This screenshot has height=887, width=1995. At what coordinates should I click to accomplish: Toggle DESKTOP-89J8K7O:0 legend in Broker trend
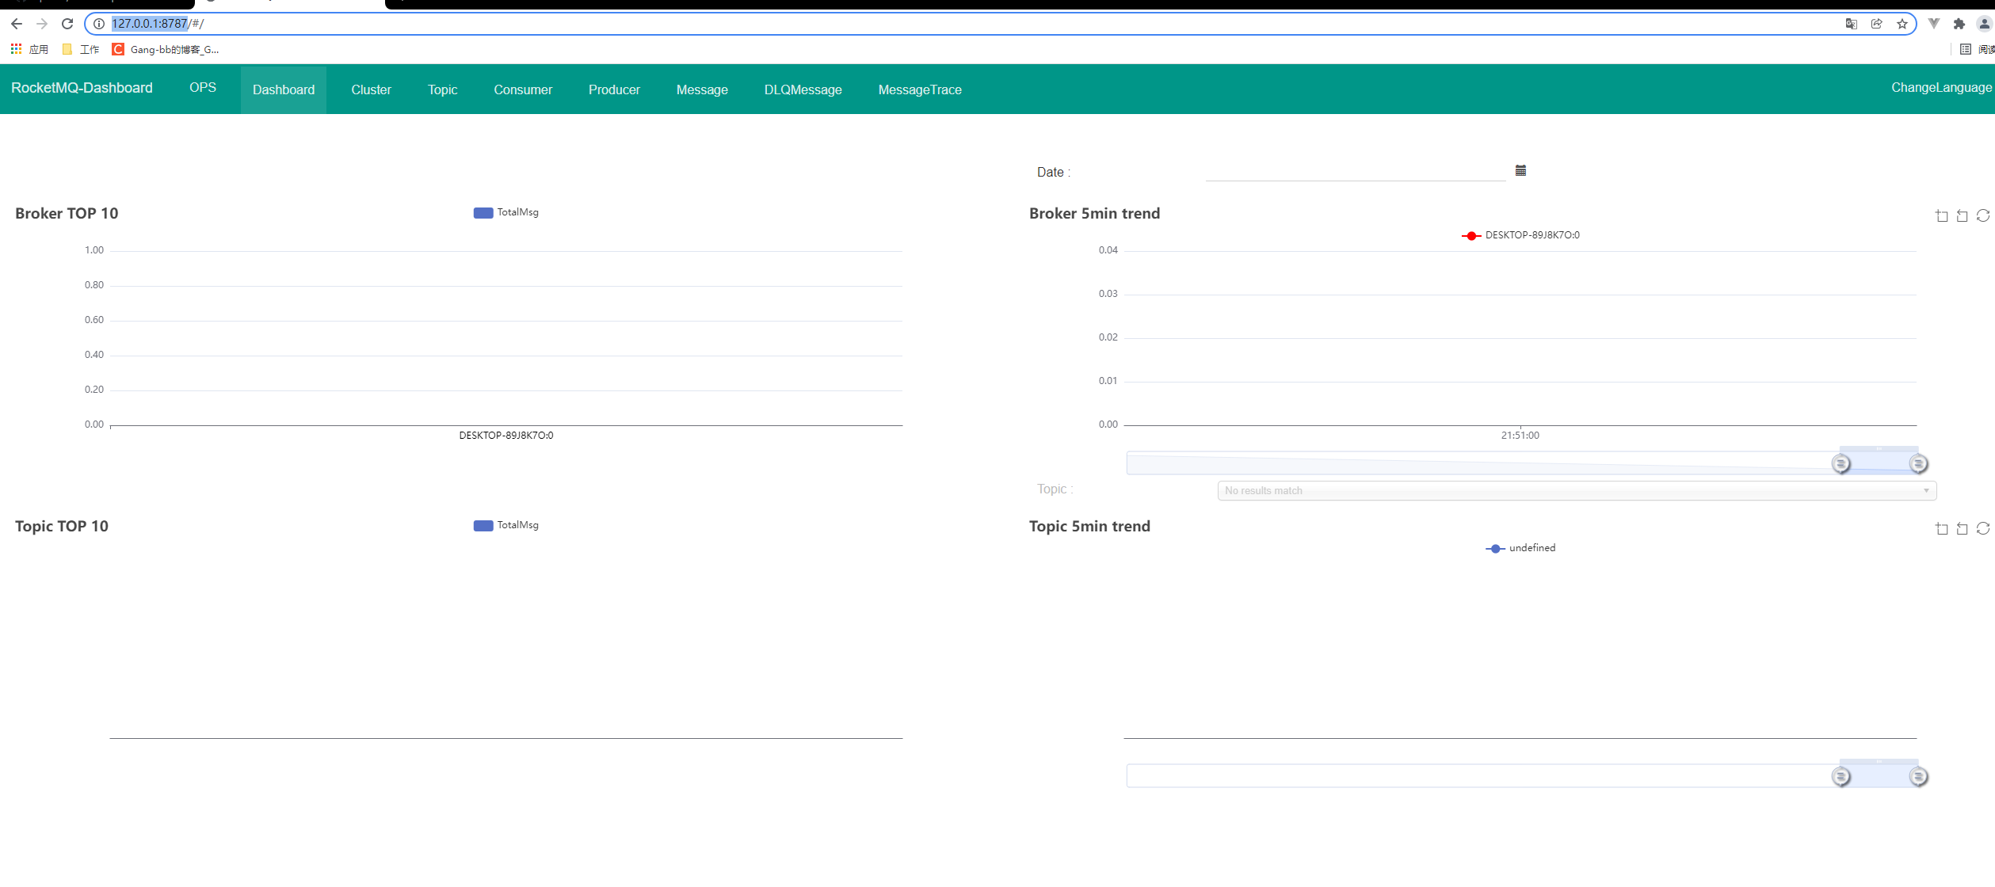click(x=1520, y=235)
